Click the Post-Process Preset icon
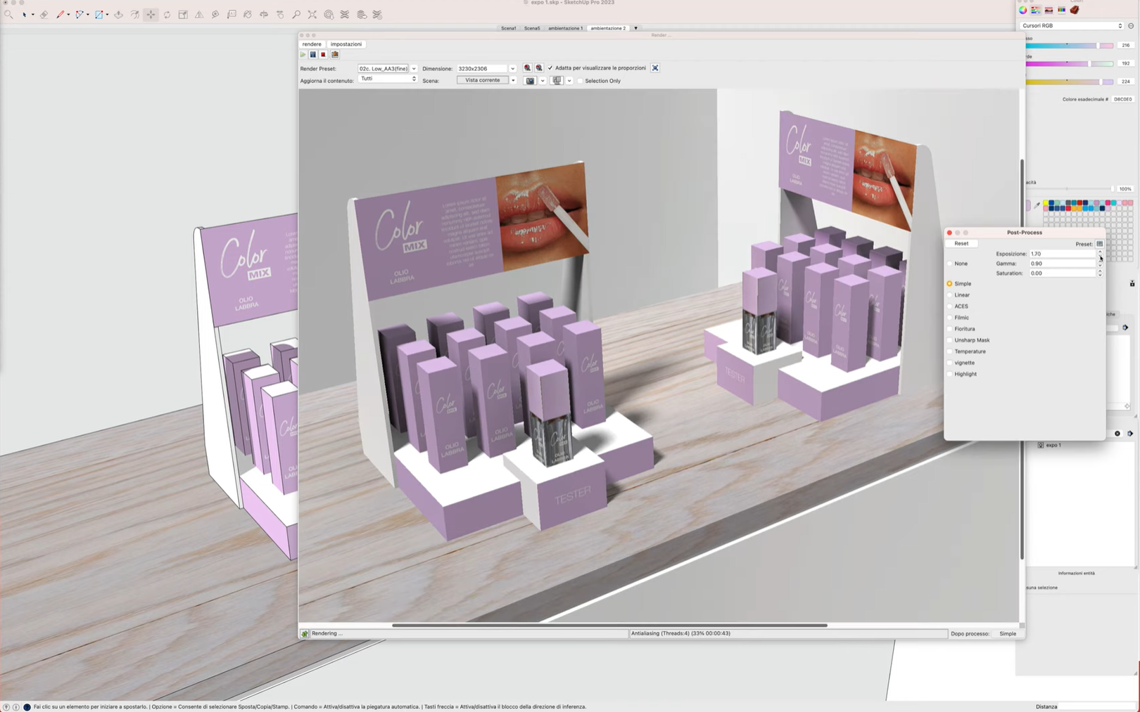 click(x=1099, y=244)
